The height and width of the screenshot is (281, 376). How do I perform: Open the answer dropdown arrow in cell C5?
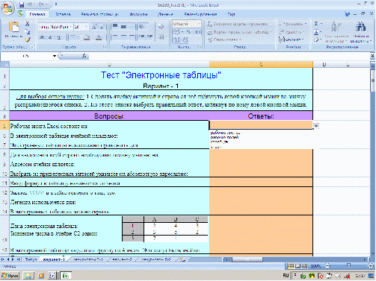point(316,126)
